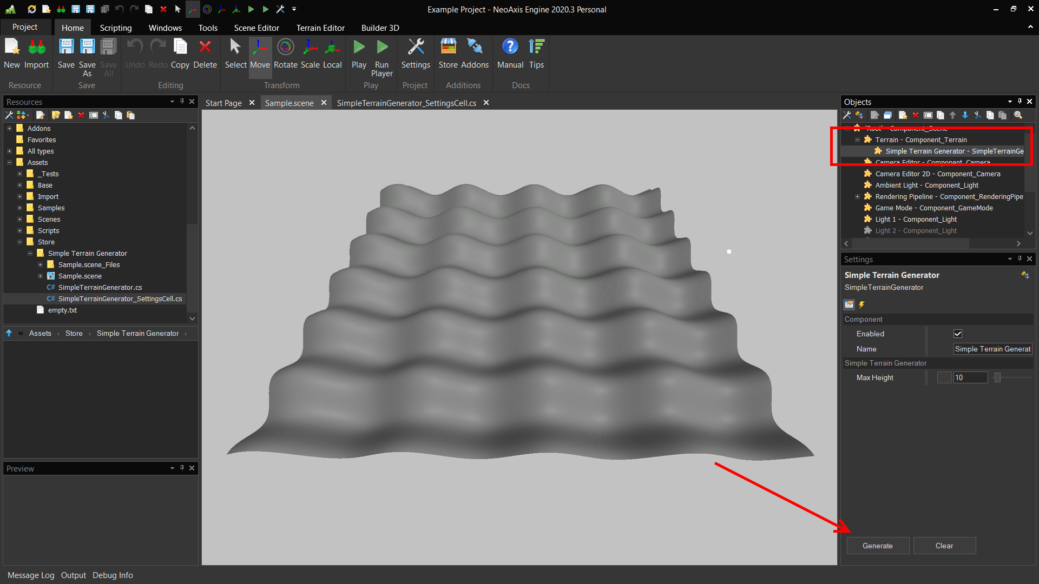The height and width of the screenshot is (584, 1039).
Task: Open the Store from ribbon
Action: click(x=448, y=48)
